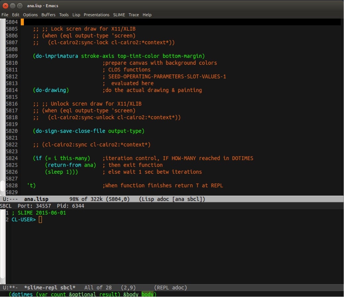Click 'Pid: 6344' in the REPL header

(x=70, y=206)
